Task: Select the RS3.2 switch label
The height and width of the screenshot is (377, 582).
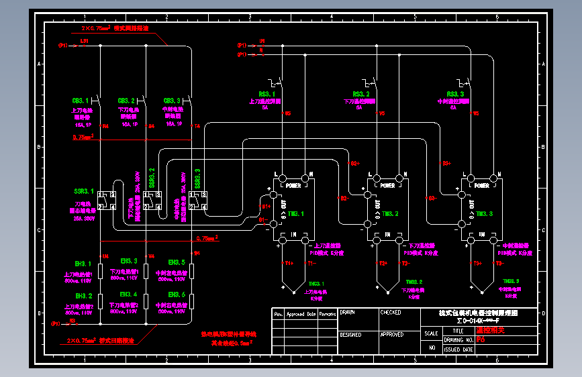Action: click(x=361, y=94)
